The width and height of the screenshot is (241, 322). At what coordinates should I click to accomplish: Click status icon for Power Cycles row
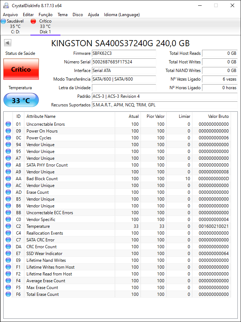pyautogui.click(x=8, y=138)
